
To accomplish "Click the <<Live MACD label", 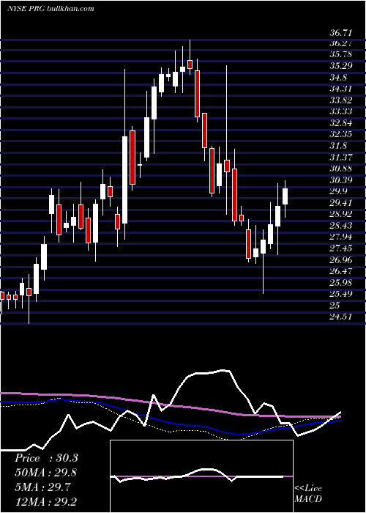I will pyautogui.click(x=308, y=493).
